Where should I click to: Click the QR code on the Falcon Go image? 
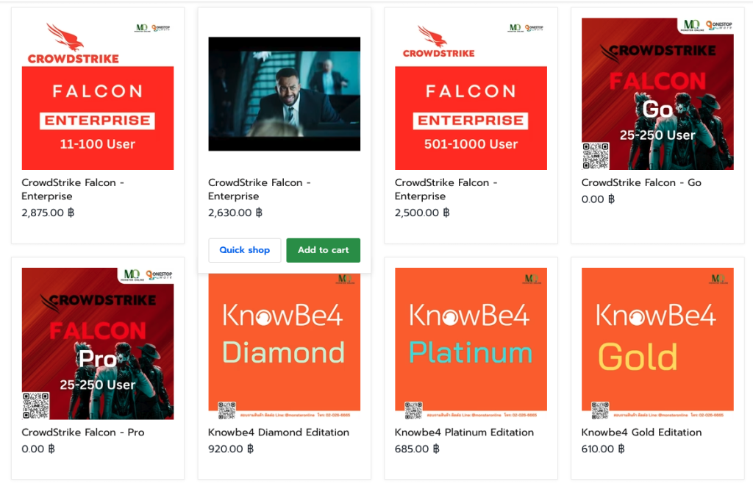[596, 156]
